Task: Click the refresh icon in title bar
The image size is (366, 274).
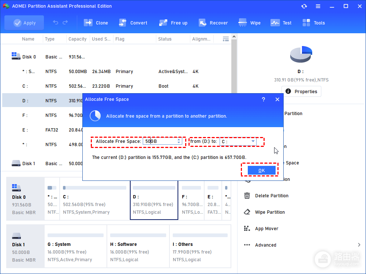Action: point(304,6)
